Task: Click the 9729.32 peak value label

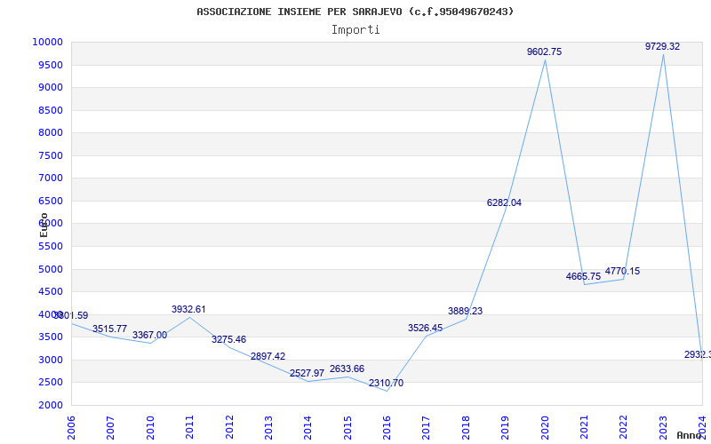Action: (662, 47)
